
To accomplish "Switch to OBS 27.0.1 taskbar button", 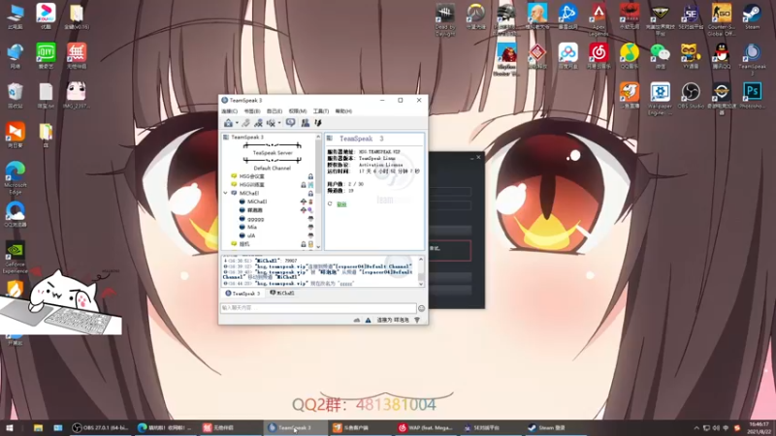I will [102, 427].
